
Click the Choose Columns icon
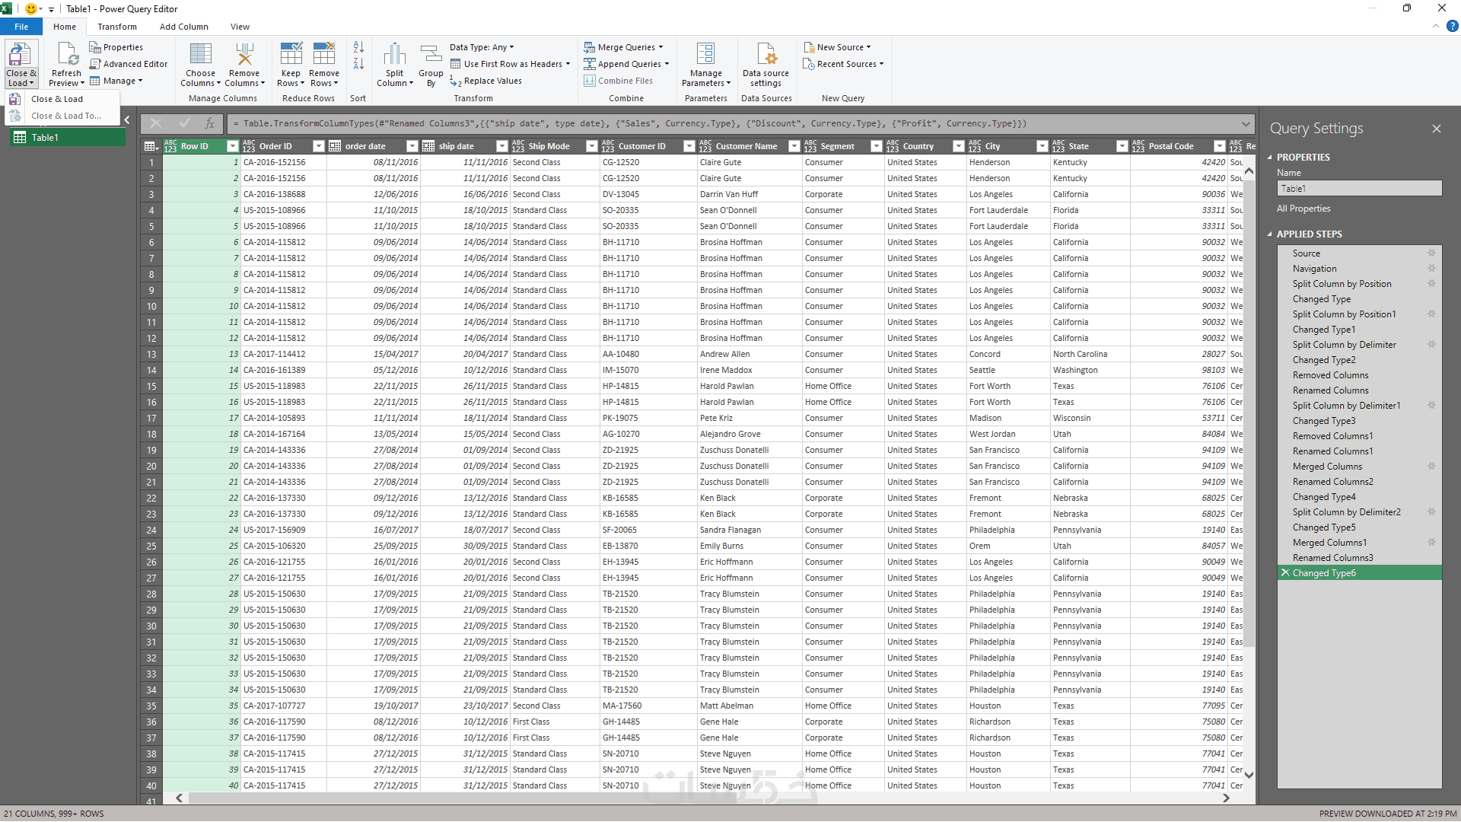click(200, 55)
